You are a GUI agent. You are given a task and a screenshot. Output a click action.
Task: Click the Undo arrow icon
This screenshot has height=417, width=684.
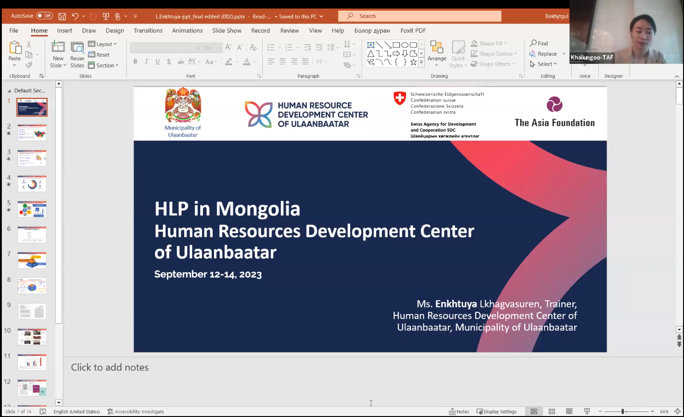[75, 16]
